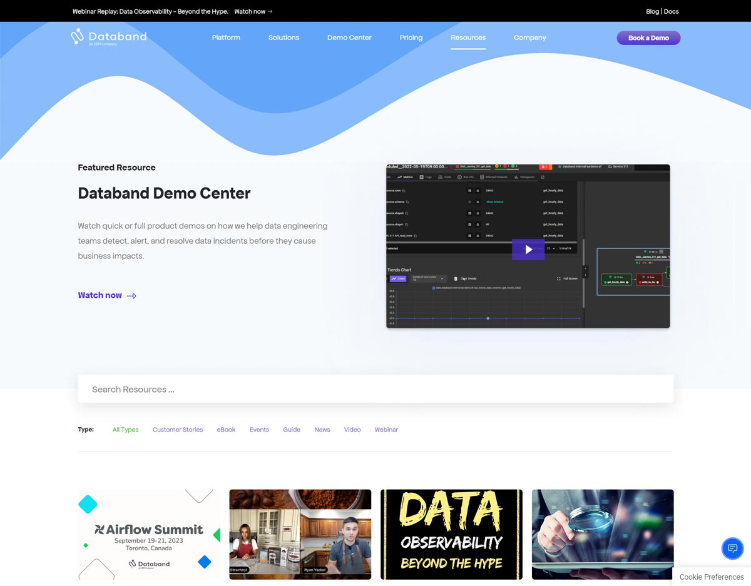This screenshot has width=751, height=586.
Task: Open the Platform menu
Action: pos(226,38)
